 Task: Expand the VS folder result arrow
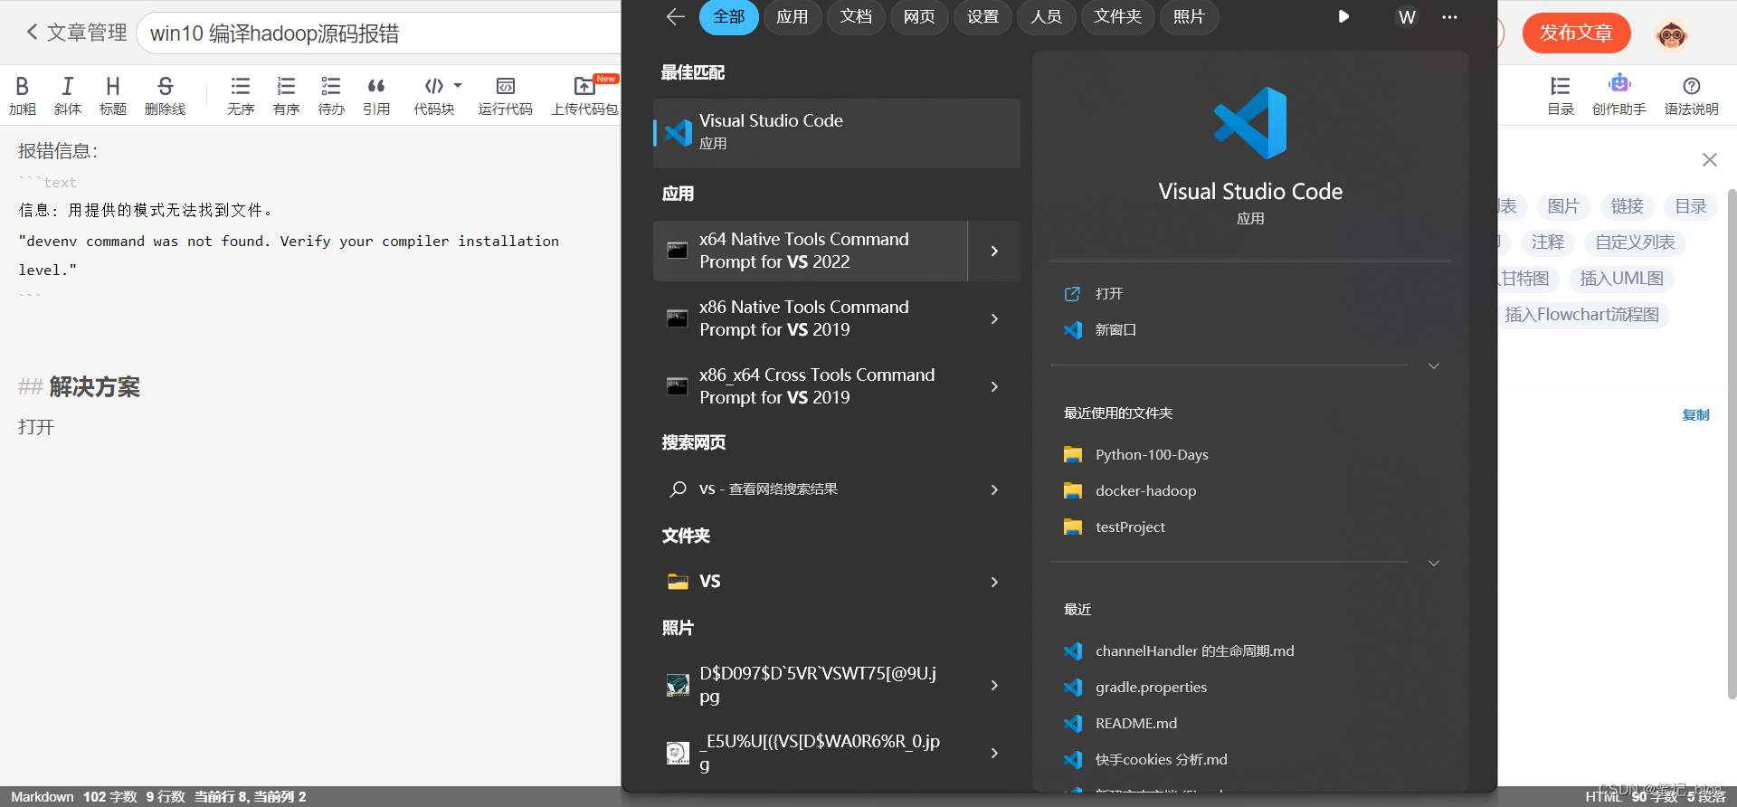(x=994, y=582)
